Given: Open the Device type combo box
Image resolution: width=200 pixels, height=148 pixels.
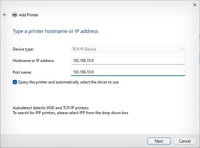Looking at the screenshot, I should pyautogui.click(x=128, y=49).
